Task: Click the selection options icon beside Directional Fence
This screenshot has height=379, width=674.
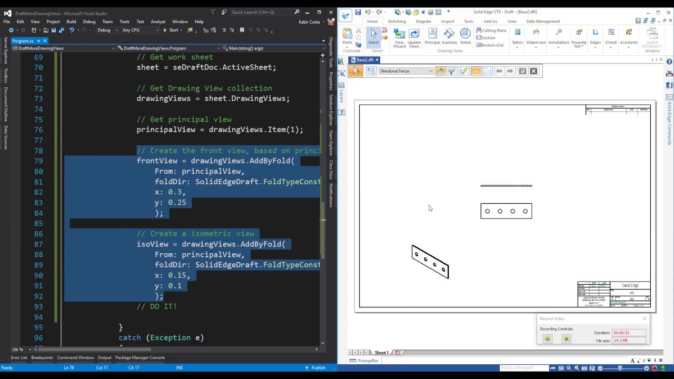Action: [x=371, y=71]
